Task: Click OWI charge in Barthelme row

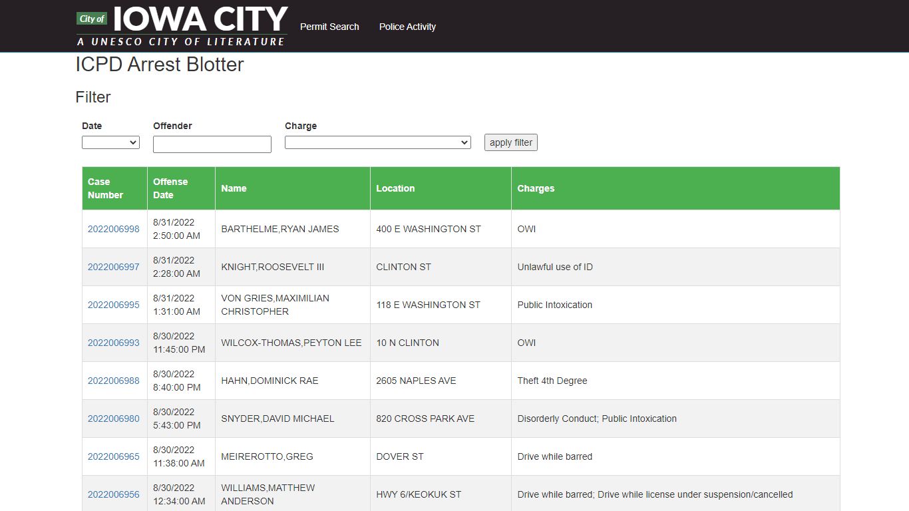Action: coord(526,229)
